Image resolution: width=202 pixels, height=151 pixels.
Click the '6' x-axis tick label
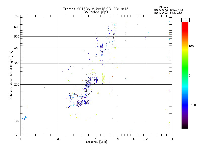click(x=118, y=139)
